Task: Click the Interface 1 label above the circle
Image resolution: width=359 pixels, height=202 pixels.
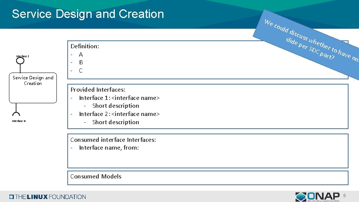Action: [22, 56]
